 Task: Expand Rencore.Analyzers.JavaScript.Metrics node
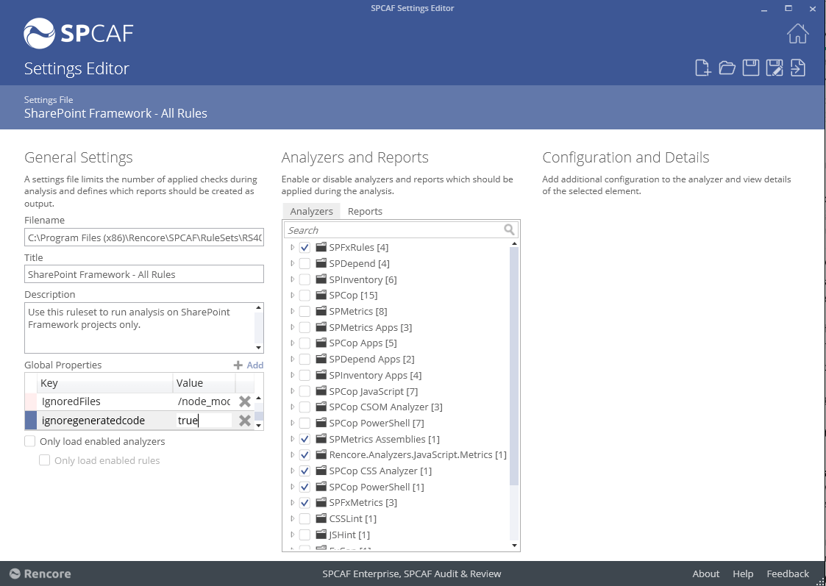click(x=292, y=454)
